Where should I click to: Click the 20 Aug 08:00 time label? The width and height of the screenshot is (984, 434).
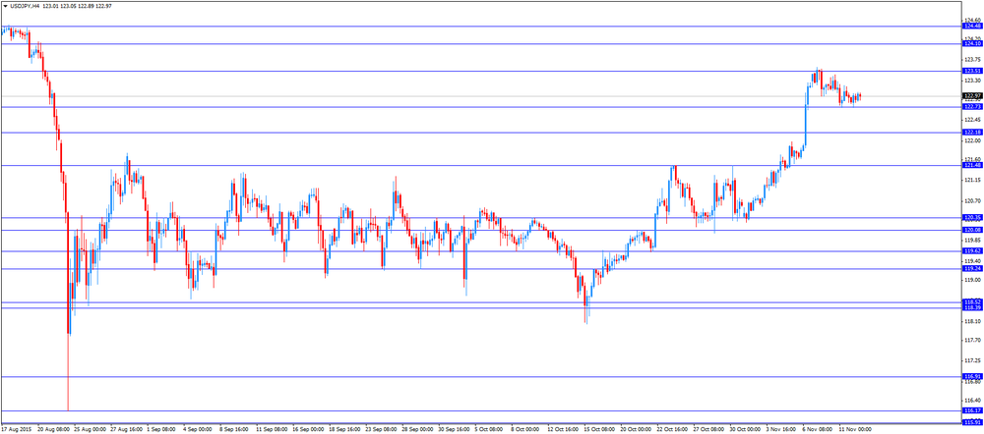click(53, 430)
